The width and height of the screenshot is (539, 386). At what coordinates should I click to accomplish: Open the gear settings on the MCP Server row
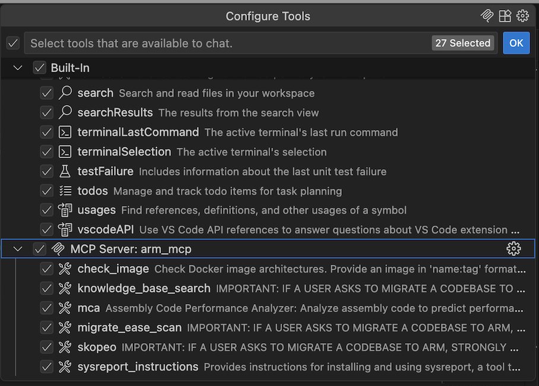click(513, 249)
